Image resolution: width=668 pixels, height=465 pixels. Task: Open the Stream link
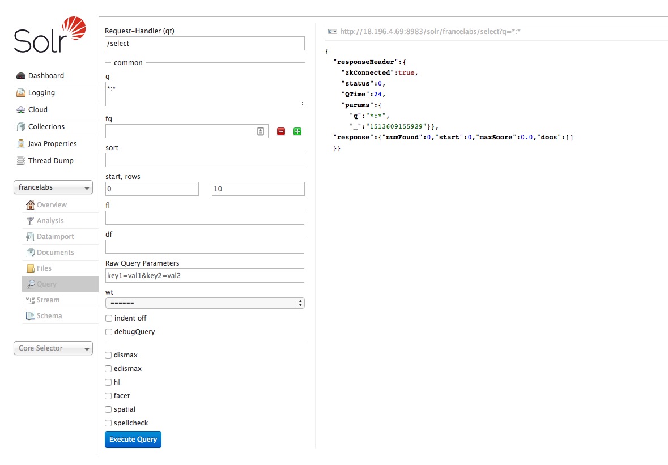coord(48,300)
